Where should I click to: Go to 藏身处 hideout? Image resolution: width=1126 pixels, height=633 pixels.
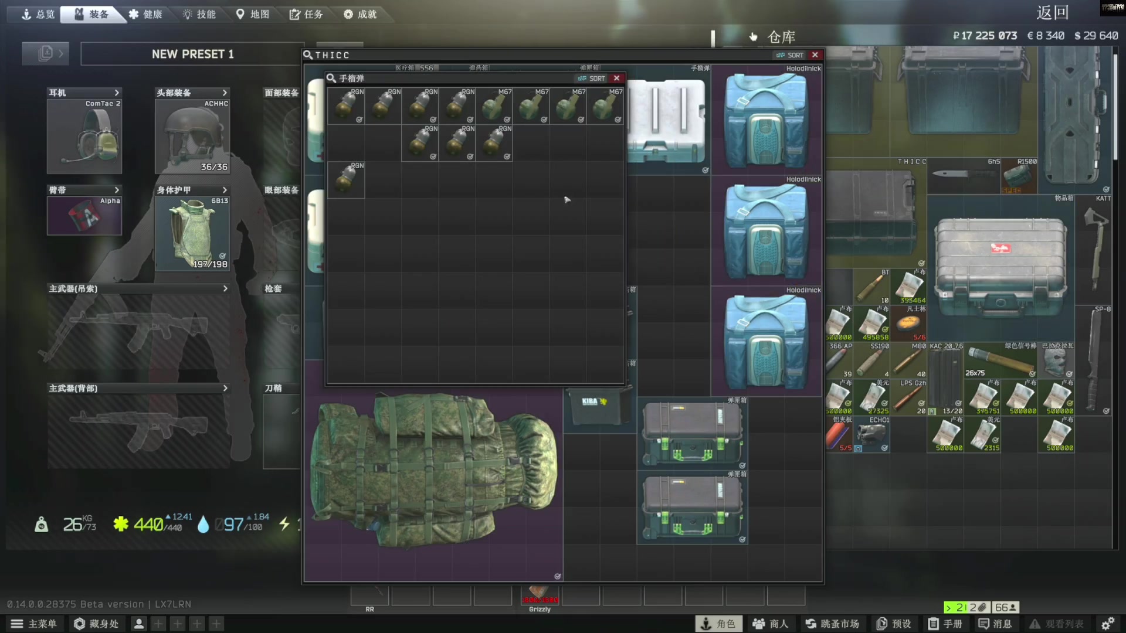(x=96, y=624)
